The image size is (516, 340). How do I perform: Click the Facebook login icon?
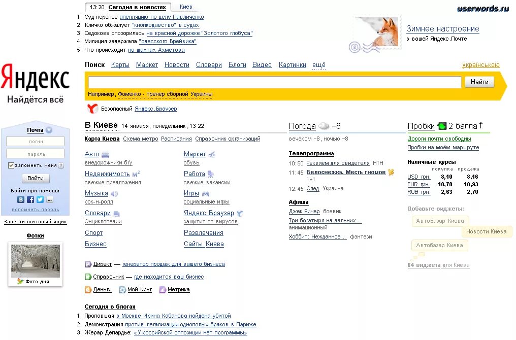coord(30,199)
